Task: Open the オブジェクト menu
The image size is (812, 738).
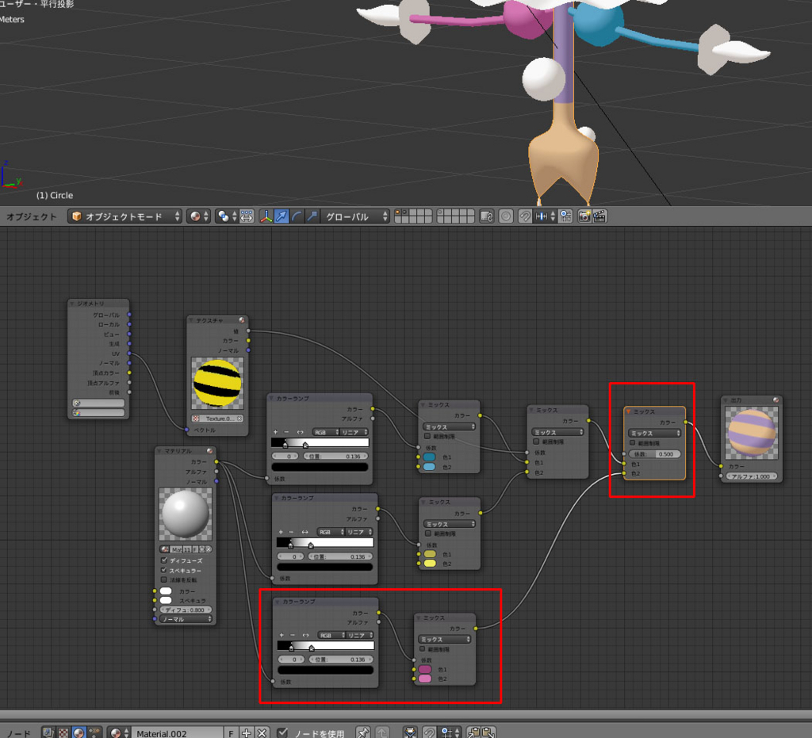Action: 31,216
